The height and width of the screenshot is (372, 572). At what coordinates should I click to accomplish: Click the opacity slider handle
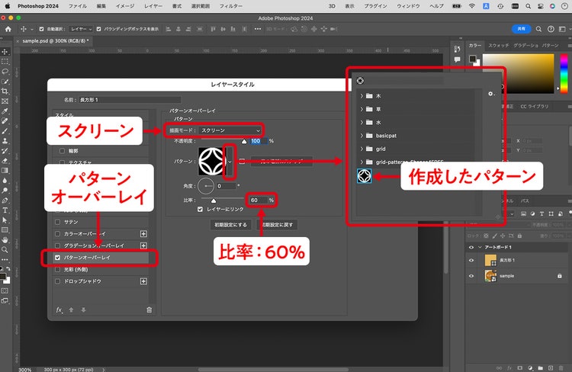tap(244, 142)
